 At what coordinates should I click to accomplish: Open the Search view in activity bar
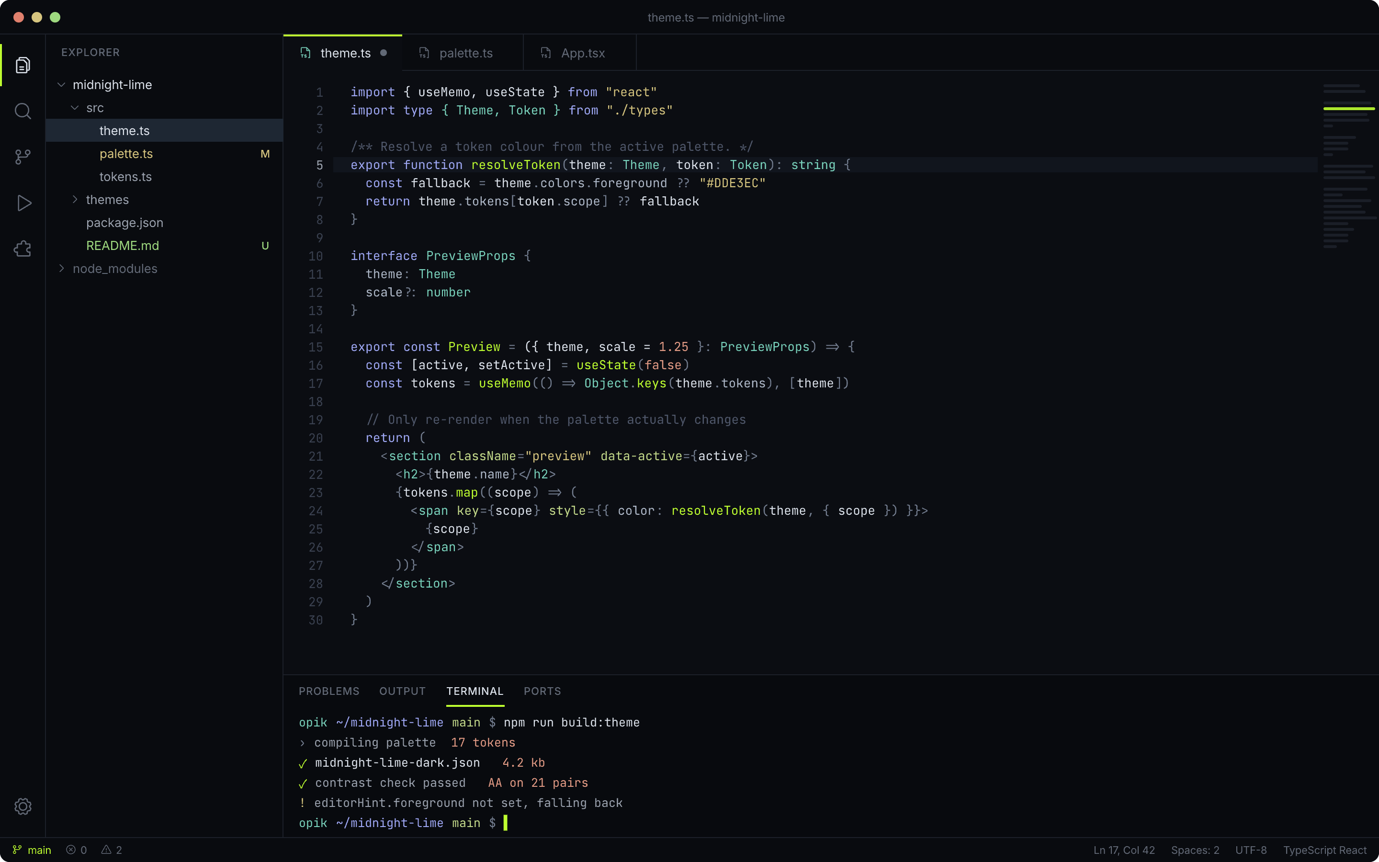23,111
